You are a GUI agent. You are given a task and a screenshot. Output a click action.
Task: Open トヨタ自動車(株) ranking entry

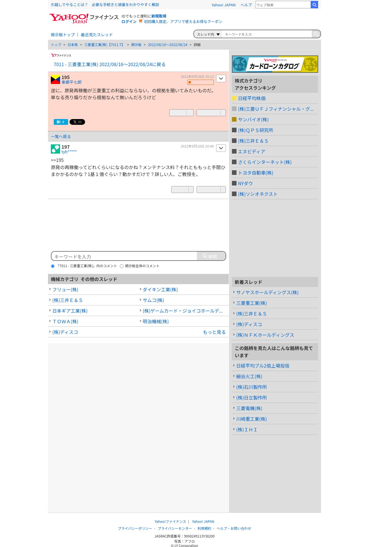(255, 173)
